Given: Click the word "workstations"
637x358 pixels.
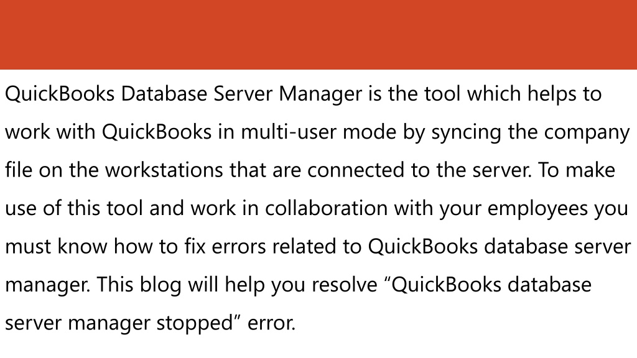Looking at the screenshot, I should 164,170.
